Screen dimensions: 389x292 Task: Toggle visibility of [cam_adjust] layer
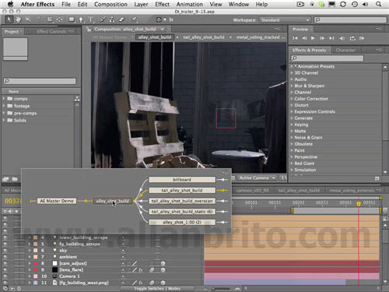click(5, 263)
